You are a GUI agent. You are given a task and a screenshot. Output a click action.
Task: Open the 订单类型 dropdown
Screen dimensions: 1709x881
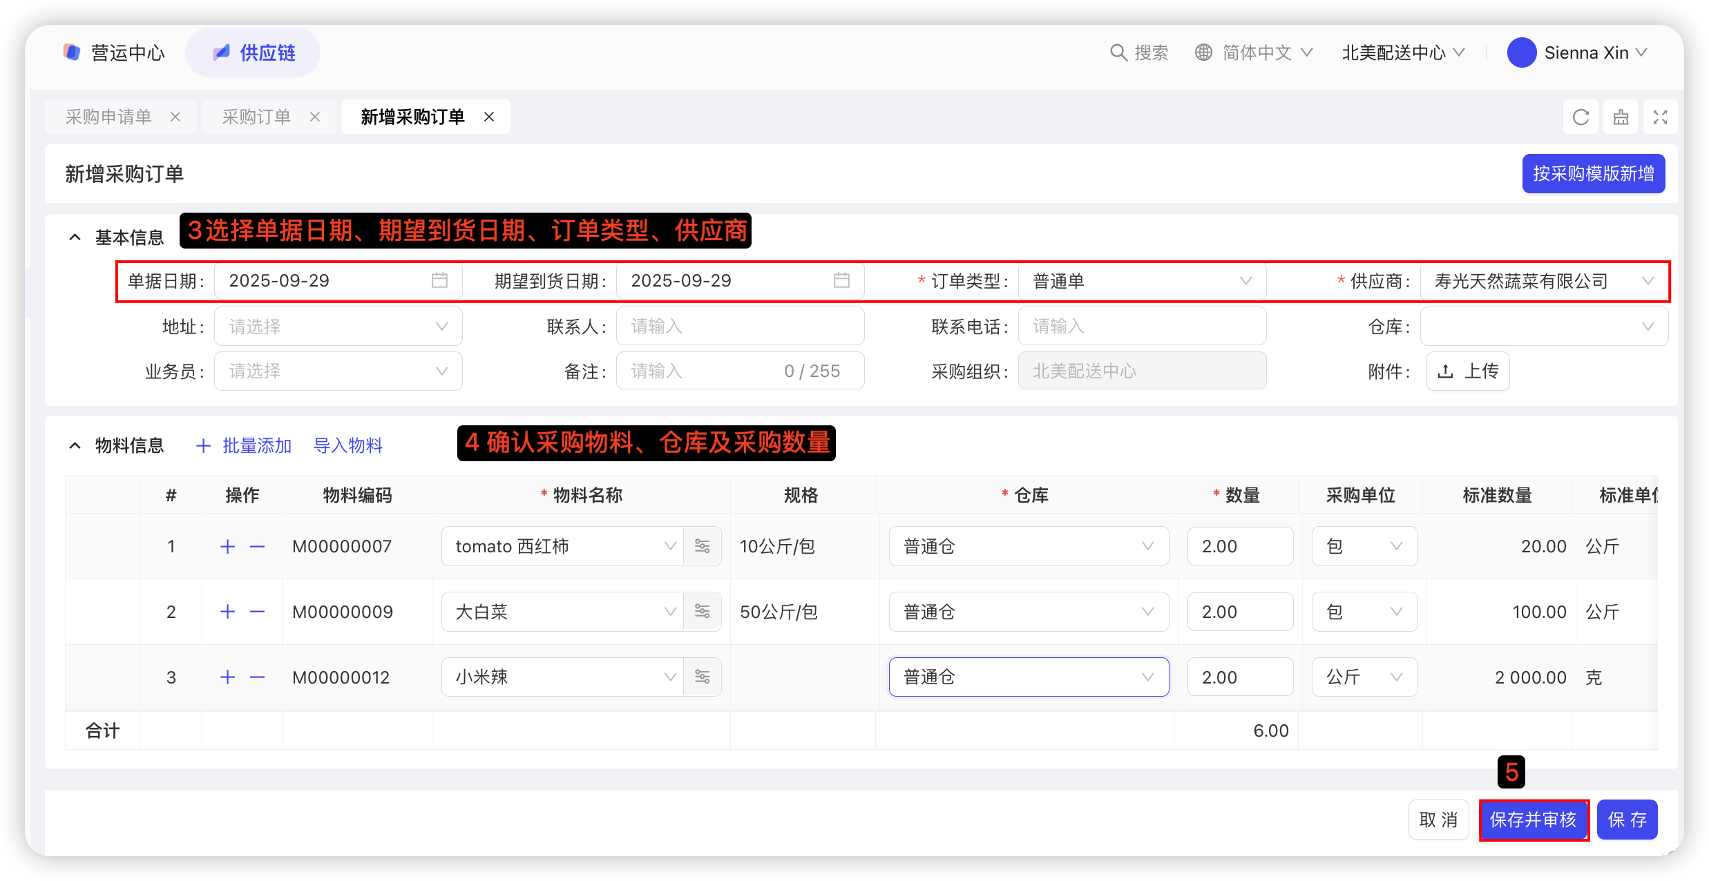(x=1141, y=281)
